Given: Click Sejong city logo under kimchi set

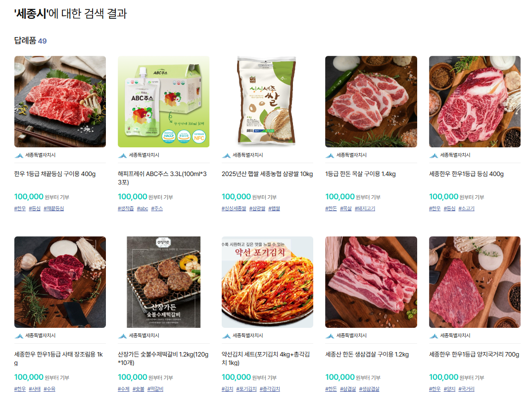Looking at the screenshot, I should coord(226,336).
